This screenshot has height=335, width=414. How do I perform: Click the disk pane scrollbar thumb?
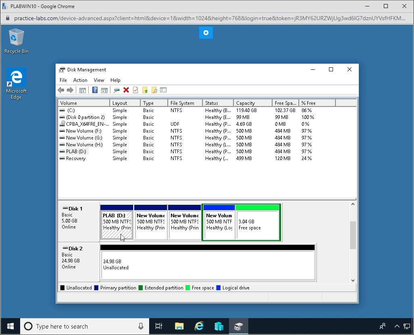[353, 235]
